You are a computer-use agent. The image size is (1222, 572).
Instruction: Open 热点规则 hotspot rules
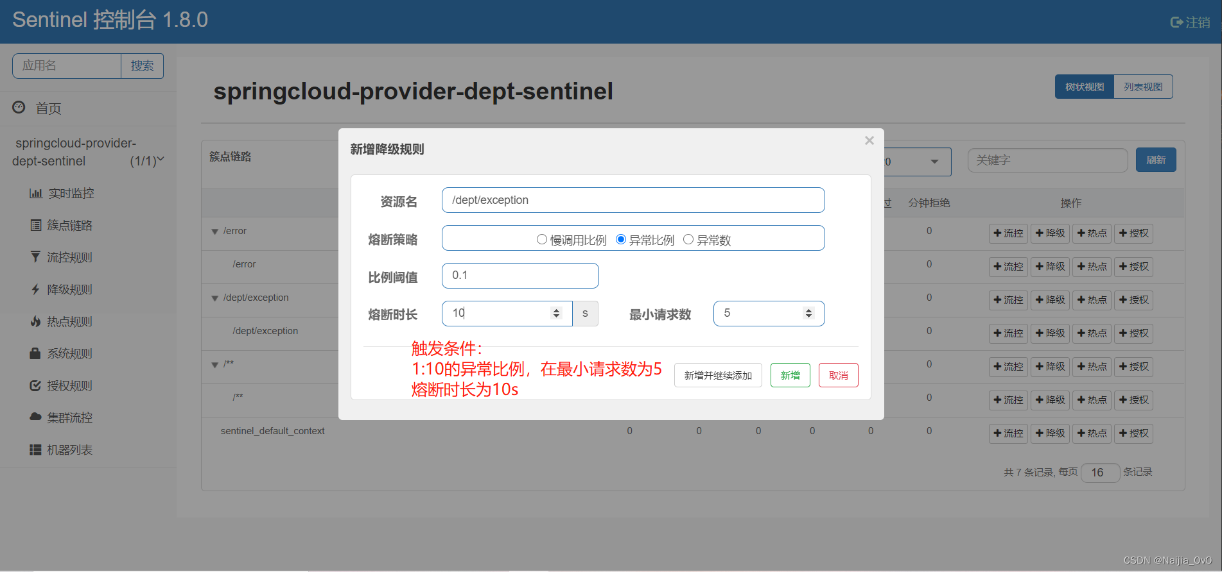coord(62,321)
